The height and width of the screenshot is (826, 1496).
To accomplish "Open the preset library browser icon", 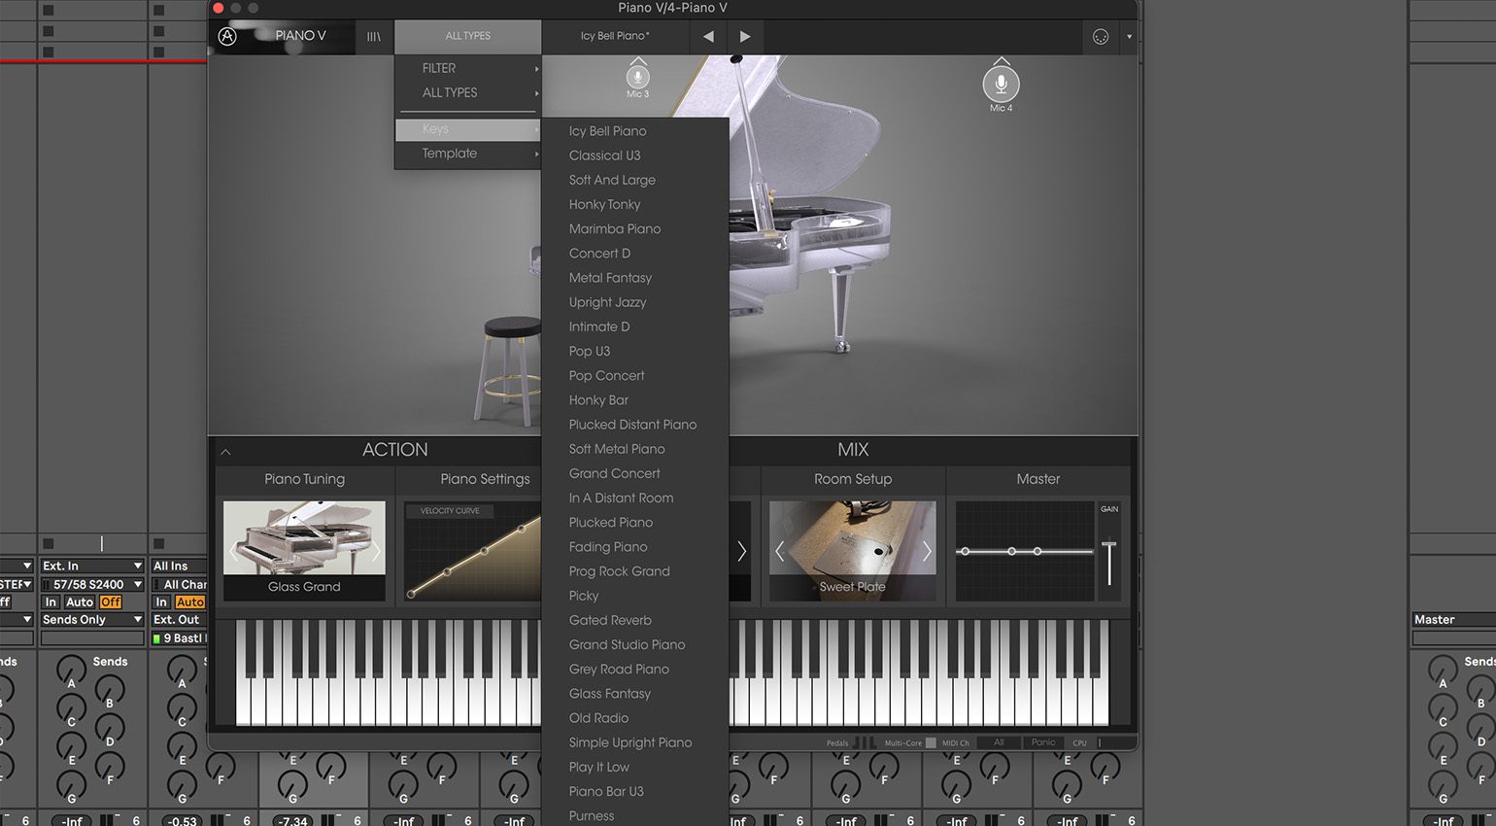I will [x=373, y=36].
